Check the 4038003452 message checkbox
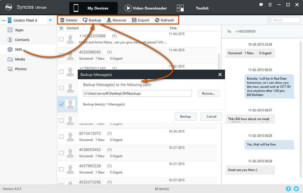Screen dimensions: 303x193 [61, 153]
